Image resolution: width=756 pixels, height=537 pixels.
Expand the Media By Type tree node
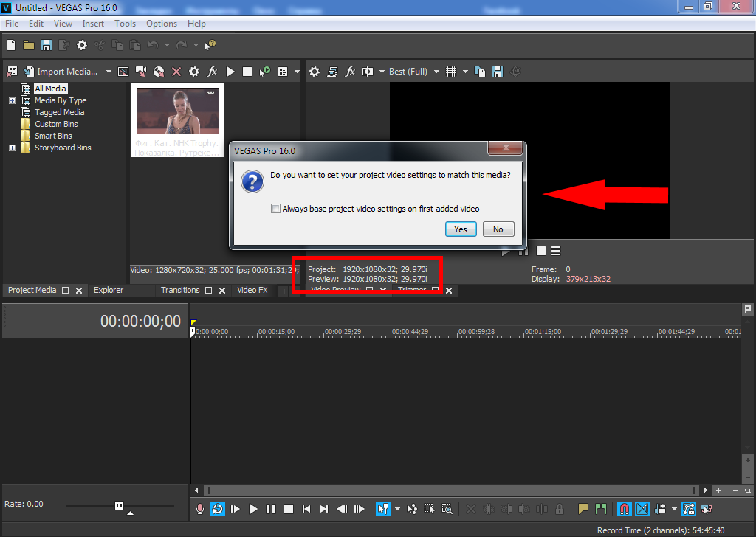tap(13, 100)
